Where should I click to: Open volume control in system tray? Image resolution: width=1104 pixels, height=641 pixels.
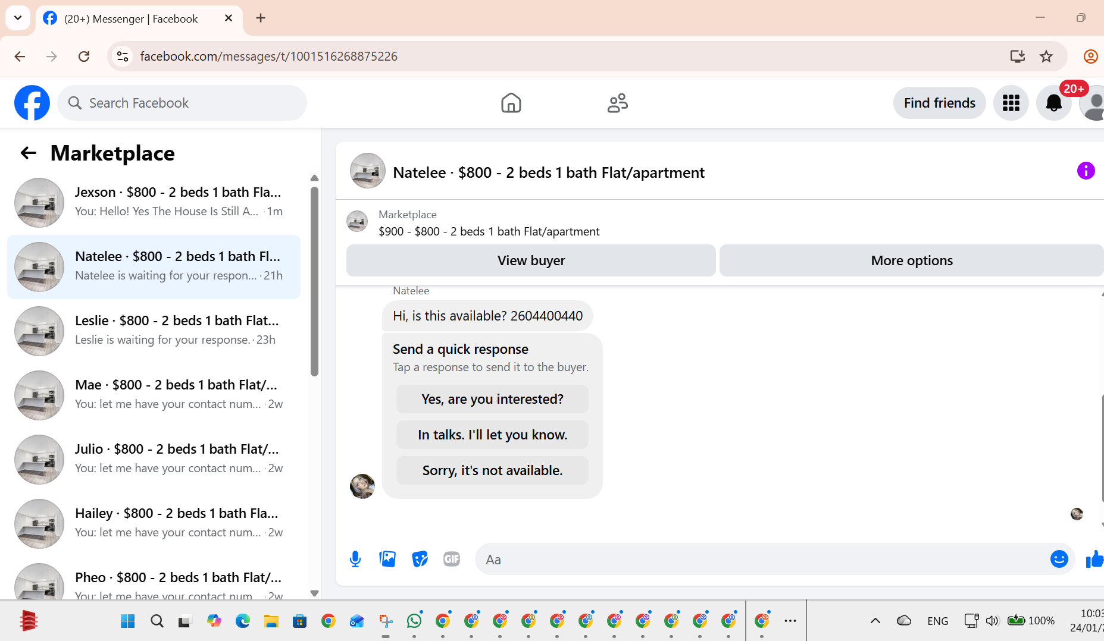click(x=992, y=621)
